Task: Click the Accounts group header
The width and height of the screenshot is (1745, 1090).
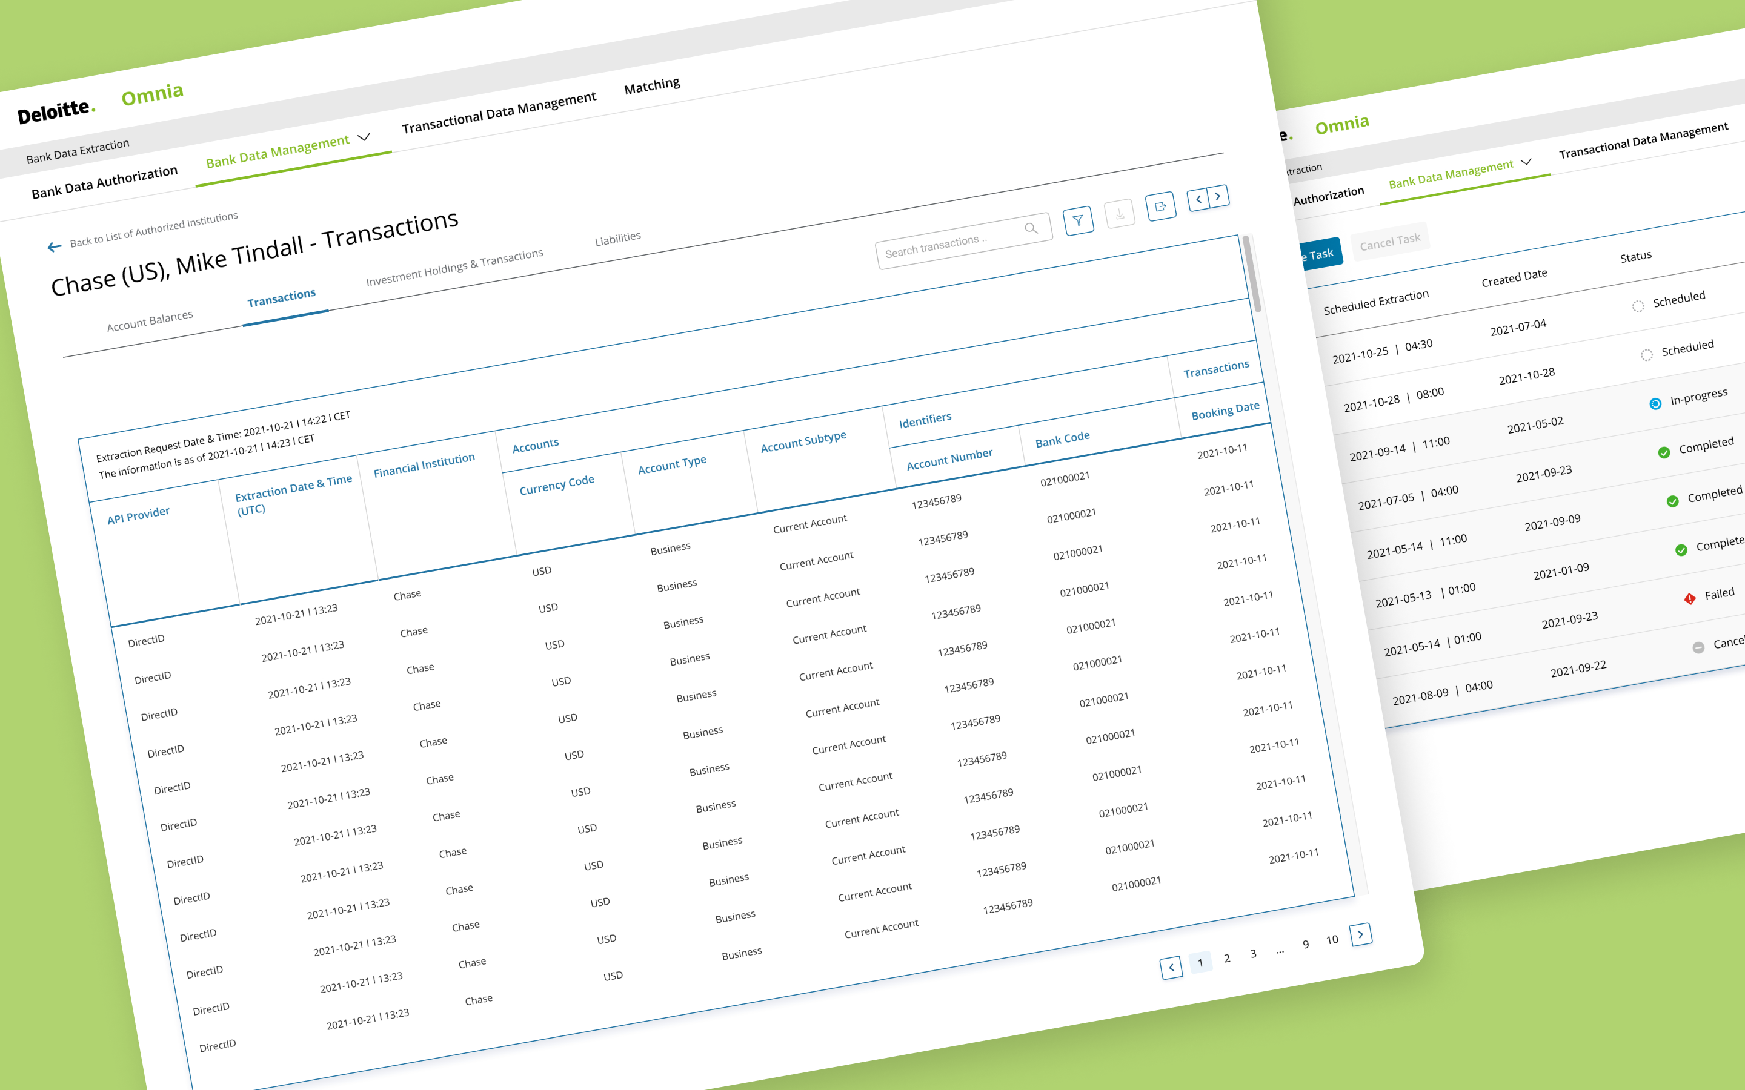Action: [535, 445]
